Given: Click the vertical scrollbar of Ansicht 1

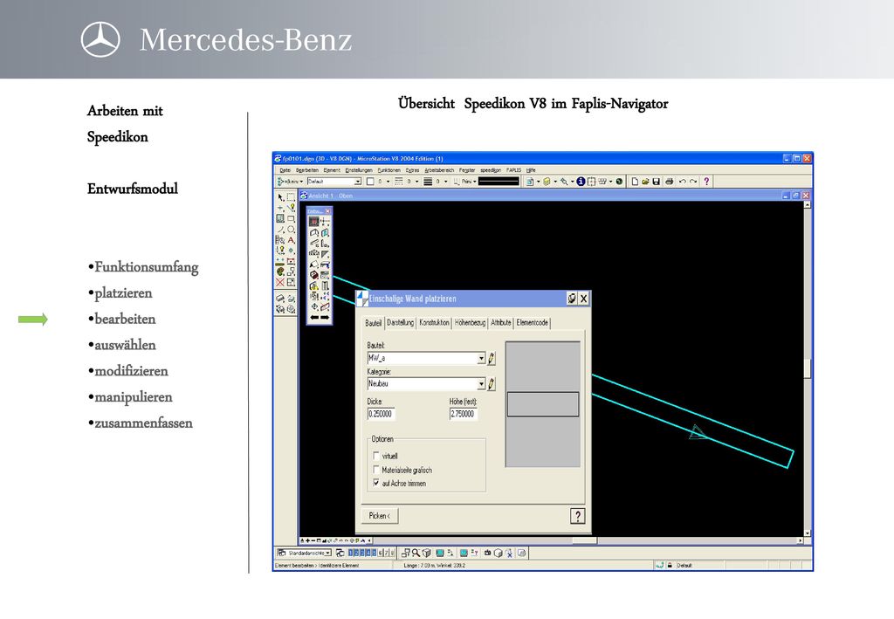Looking at the screenshot, I should [807, 368].
